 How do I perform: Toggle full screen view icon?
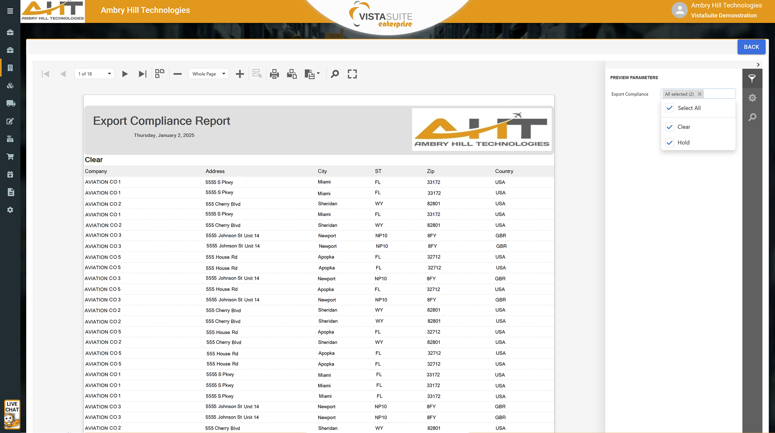pos(352,74)
